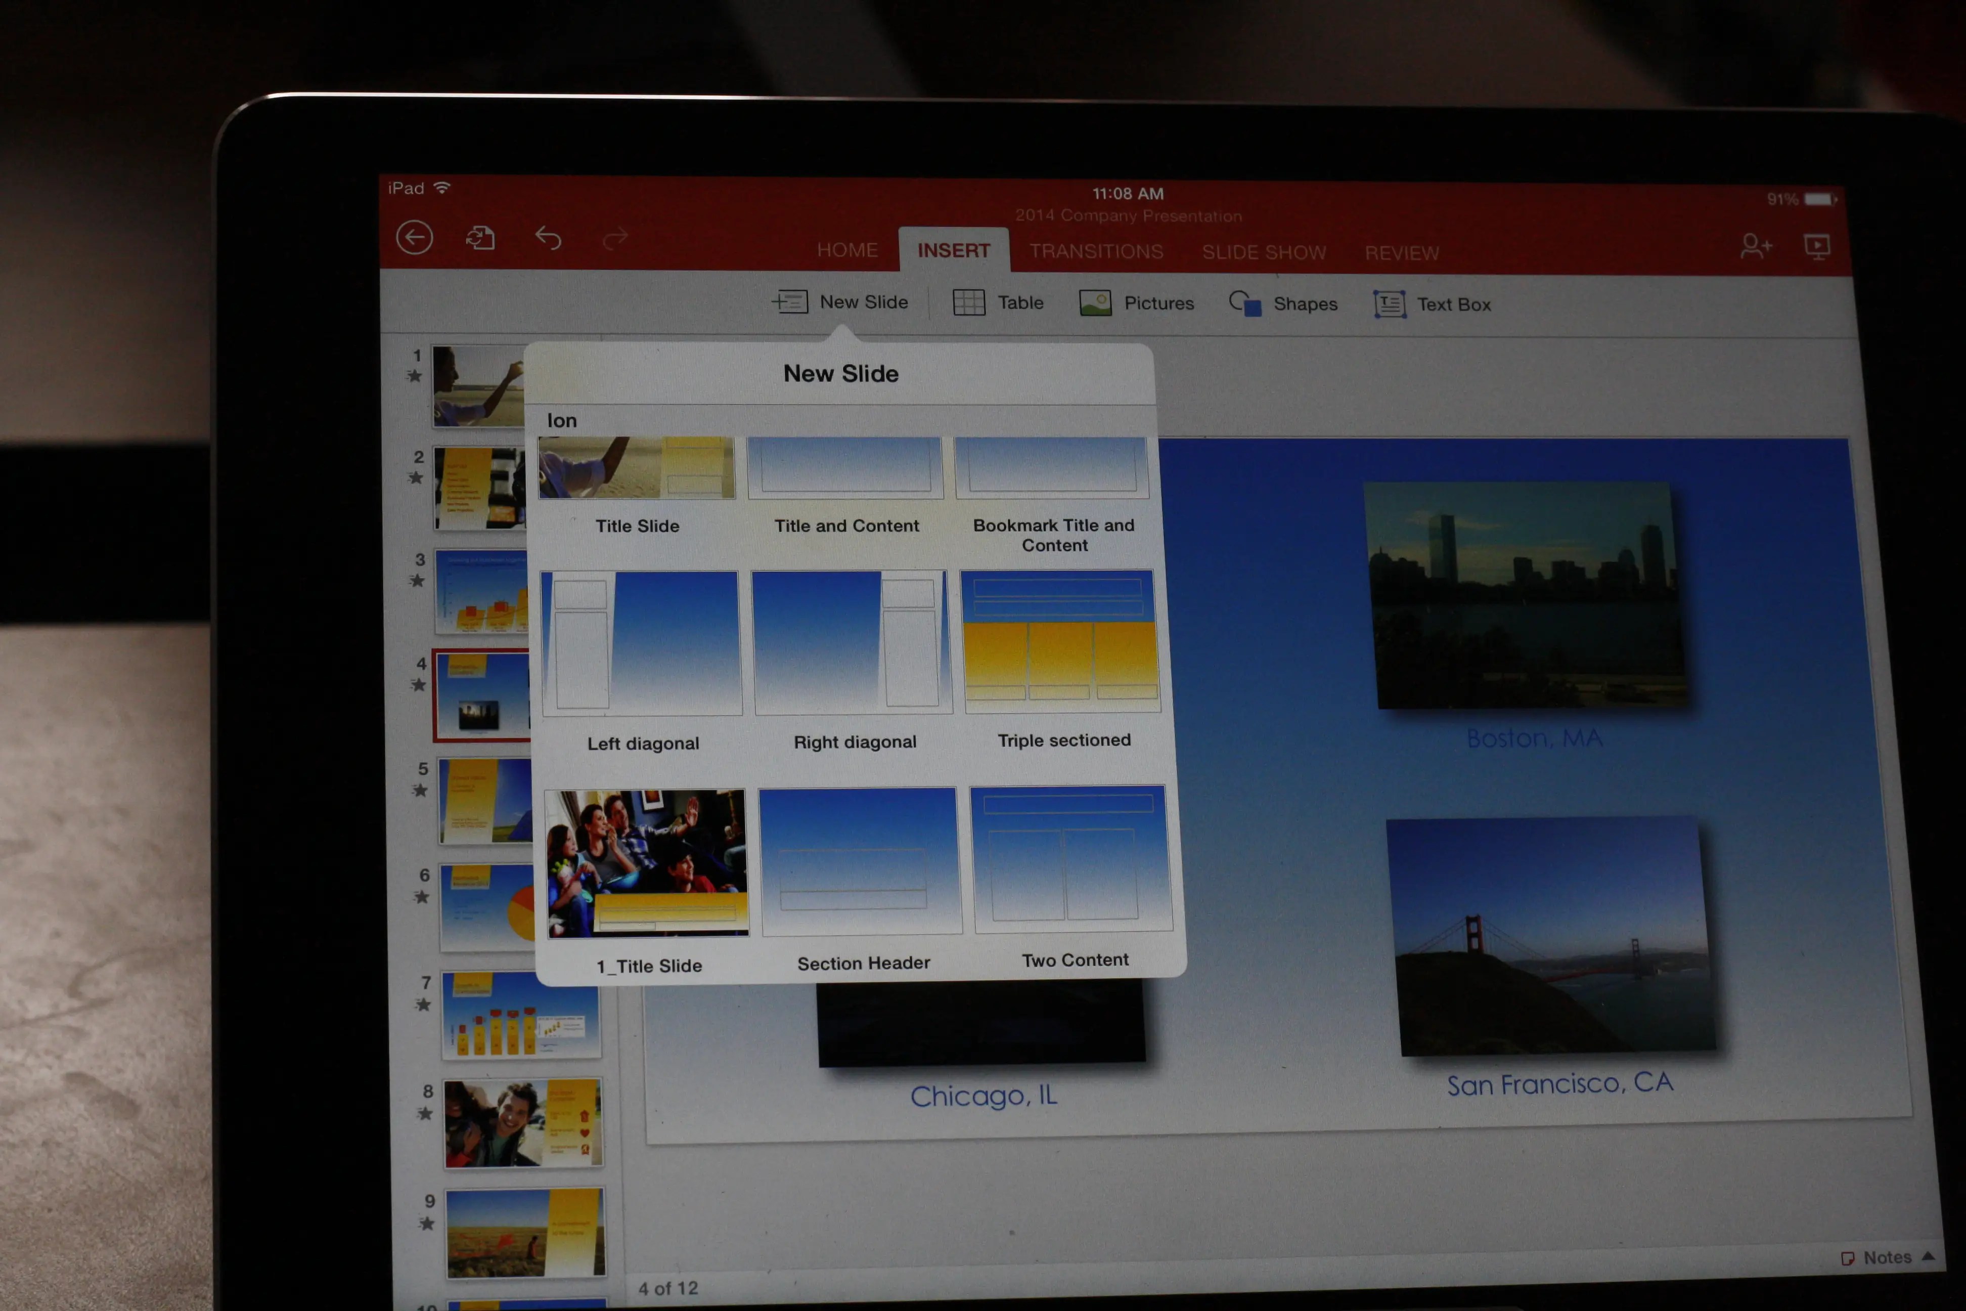This screenshot has width=1966, height=1311.
Task: Choose the Title and Content layout
Action: click(845, 468)
